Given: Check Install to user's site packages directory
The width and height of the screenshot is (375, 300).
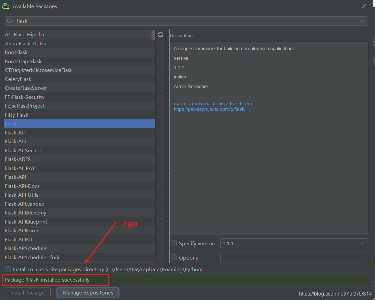Looking at the screenshot, I should point(8,270).
